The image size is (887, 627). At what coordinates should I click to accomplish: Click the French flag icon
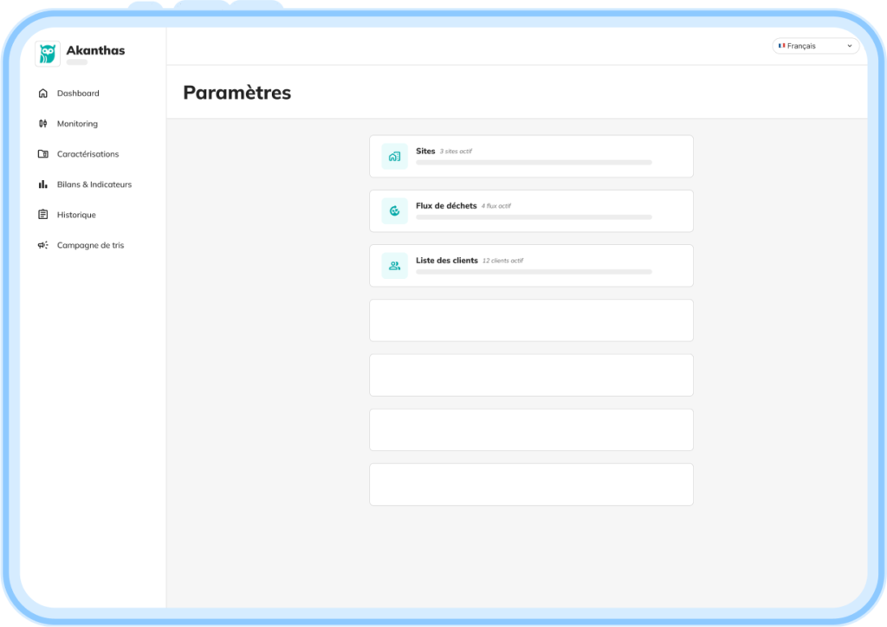tap(782, 46)
